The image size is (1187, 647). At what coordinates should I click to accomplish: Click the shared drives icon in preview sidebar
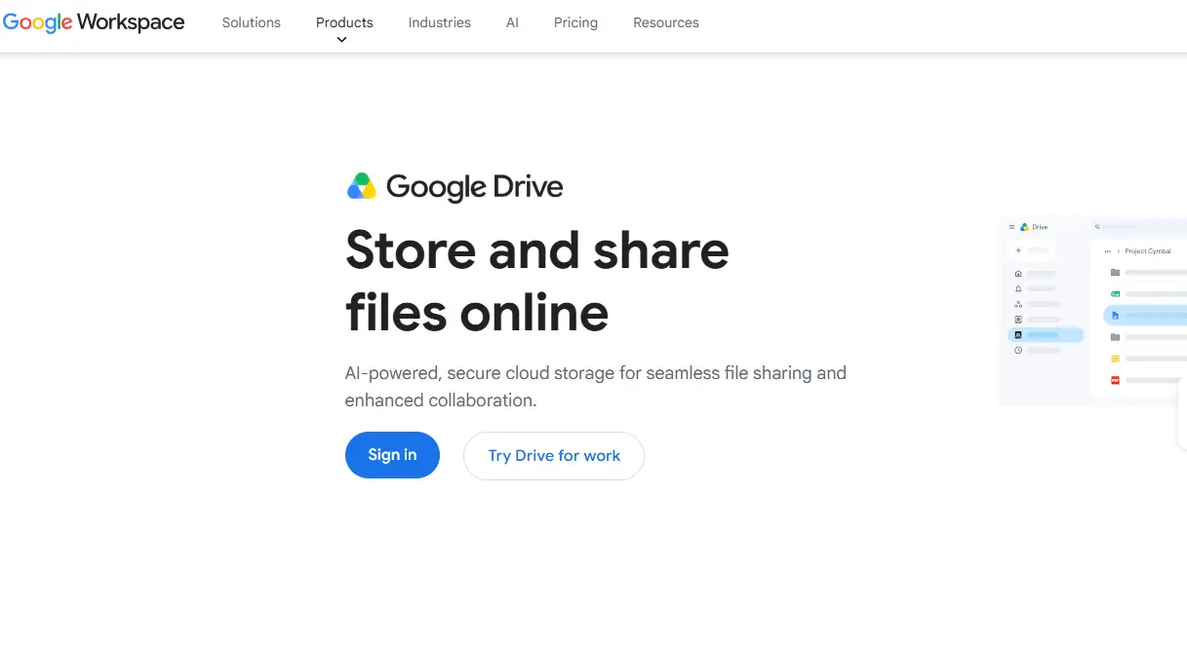(x=1018, y=305)
